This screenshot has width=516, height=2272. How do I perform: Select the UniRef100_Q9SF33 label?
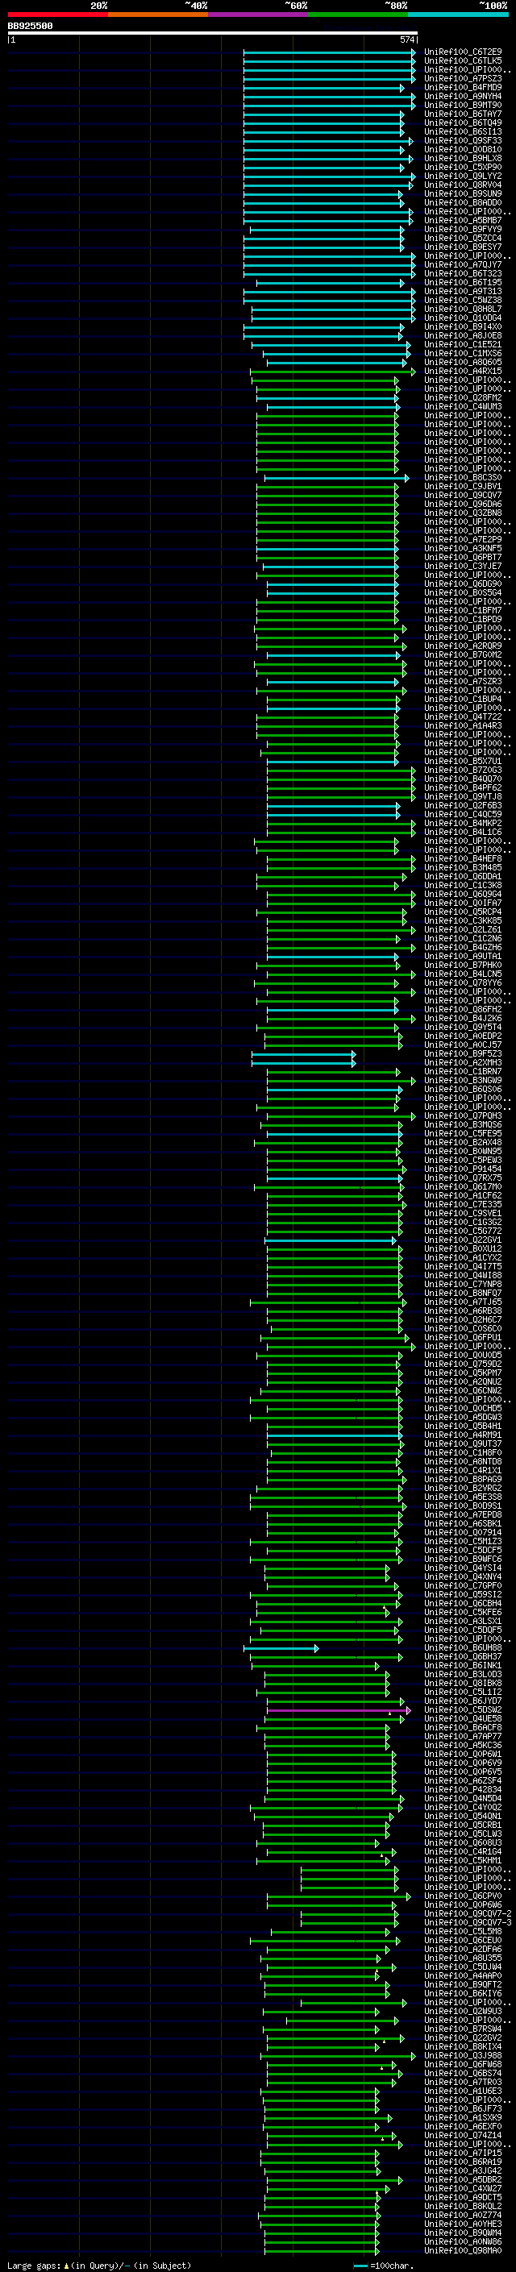coord(463,140)
